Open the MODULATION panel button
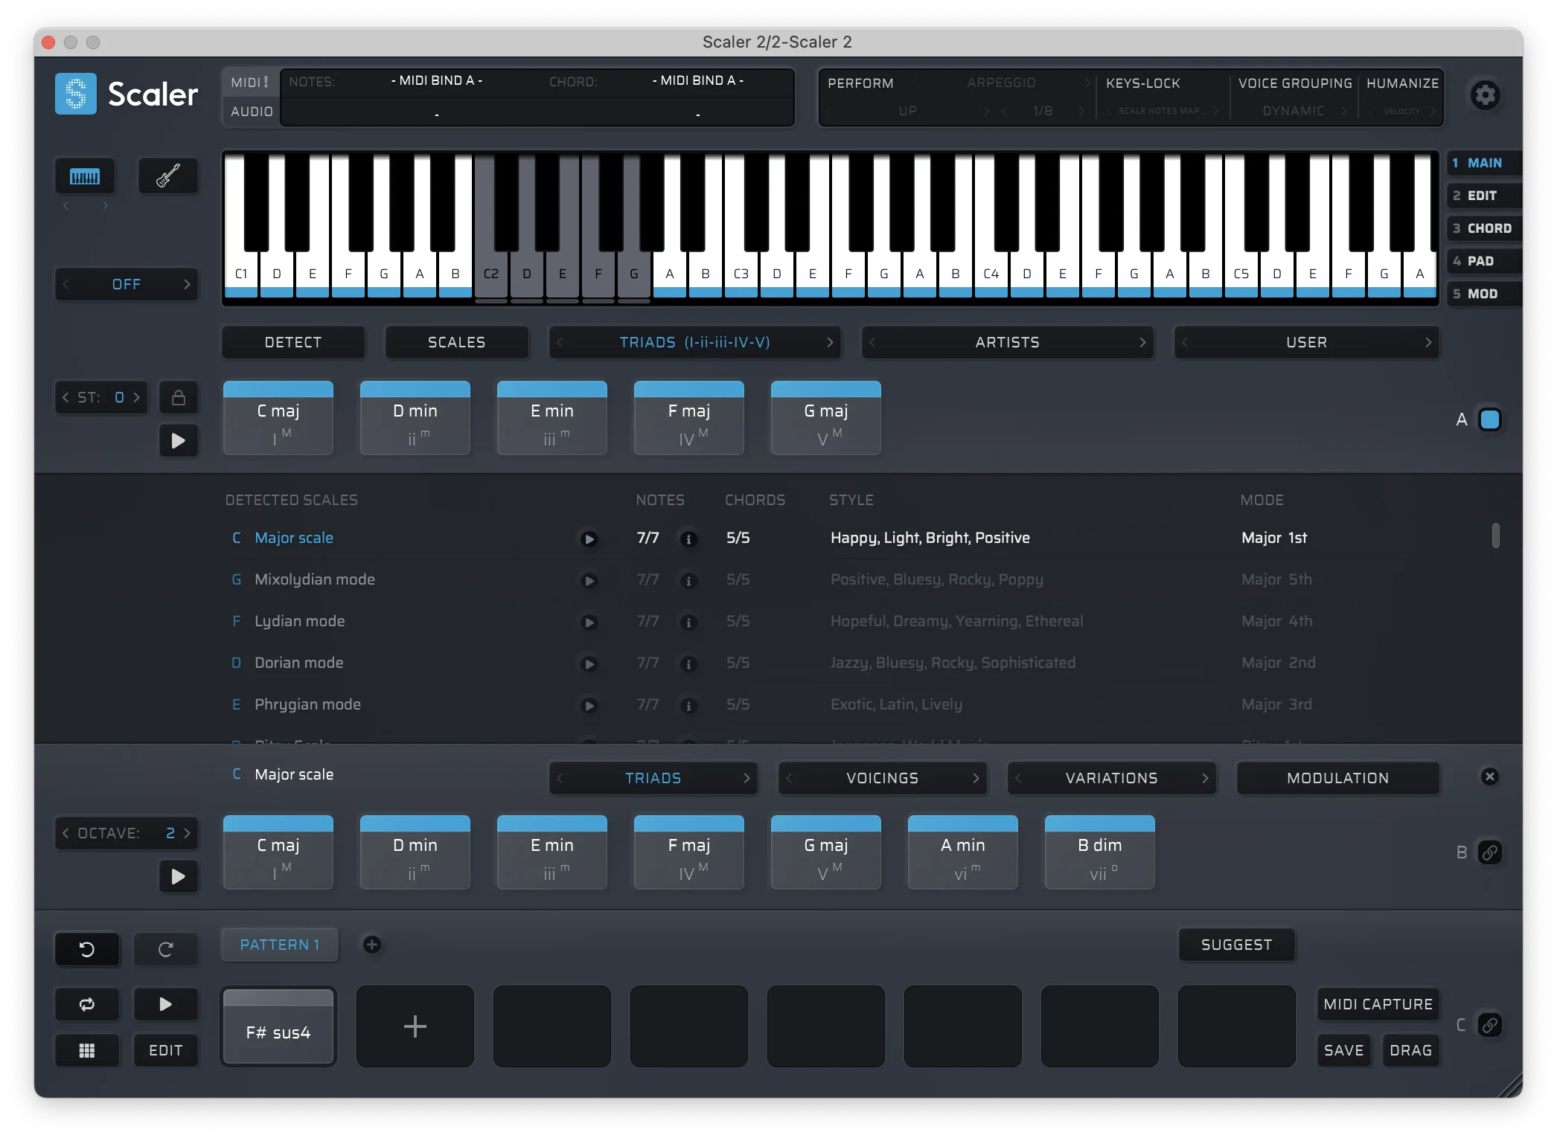The width and height of the screenshot is (1557, 1138). (1337, 778)
